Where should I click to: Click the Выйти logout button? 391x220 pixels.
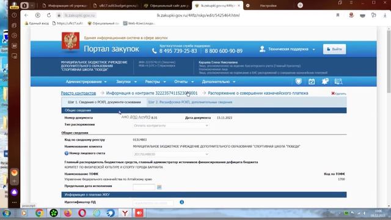coord(334,49)
